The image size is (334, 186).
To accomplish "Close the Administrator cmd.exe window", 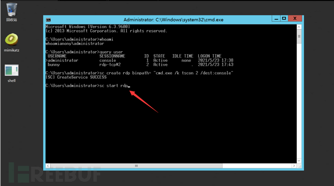I will 295,18.
